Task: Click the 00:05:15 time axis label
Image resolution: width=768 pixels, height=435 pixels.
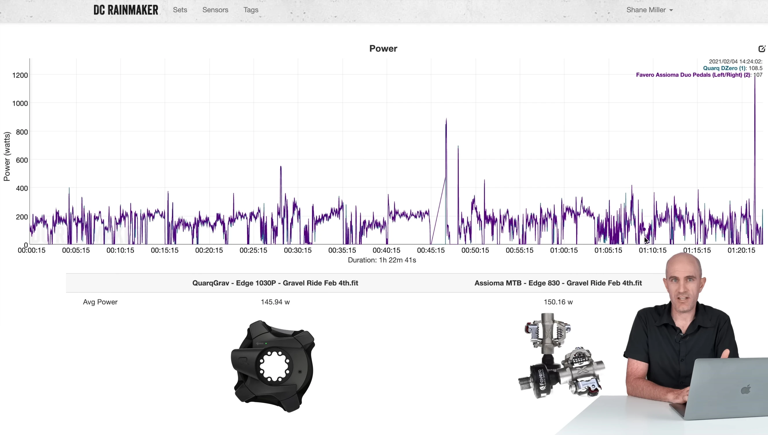Action: tap(75, 250)
